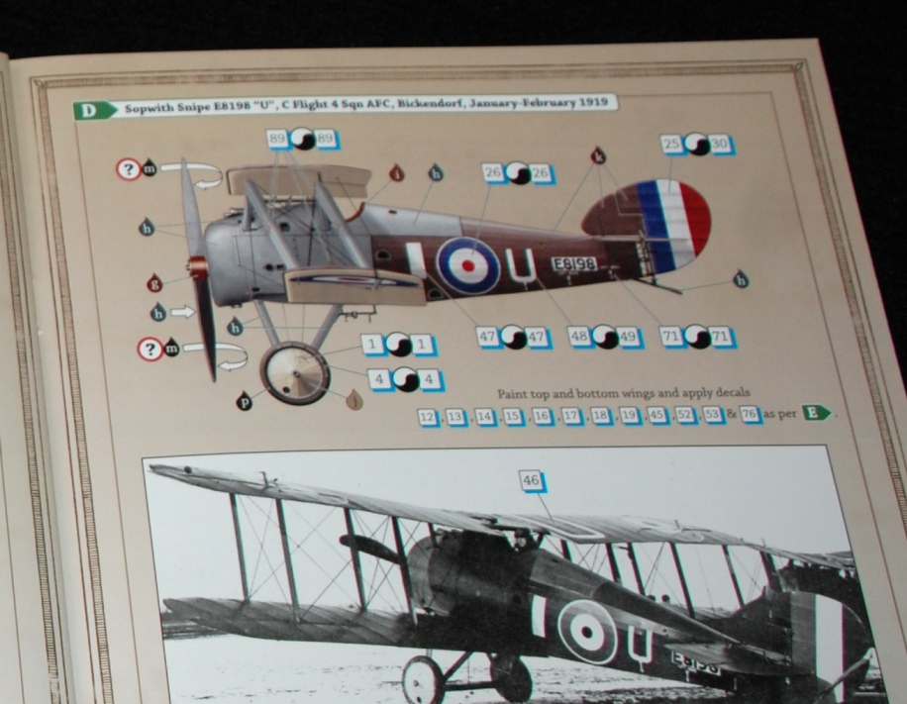Click the yin-yang symbol between the 89 decals

click(303, 140)
